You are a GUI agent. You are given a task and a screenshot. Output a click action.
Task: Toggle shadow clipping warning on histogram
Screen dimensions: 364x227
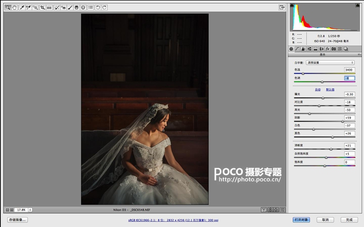click(x=292, y=5)
